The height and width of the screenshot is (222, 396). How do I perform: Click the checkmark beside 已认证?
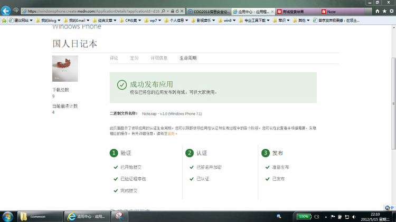[x=192, y=179]
